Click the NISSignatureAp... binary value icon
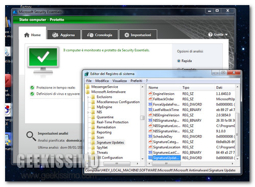Image resolution: width=255 pixels, height=187 pixels. [150, 120]
